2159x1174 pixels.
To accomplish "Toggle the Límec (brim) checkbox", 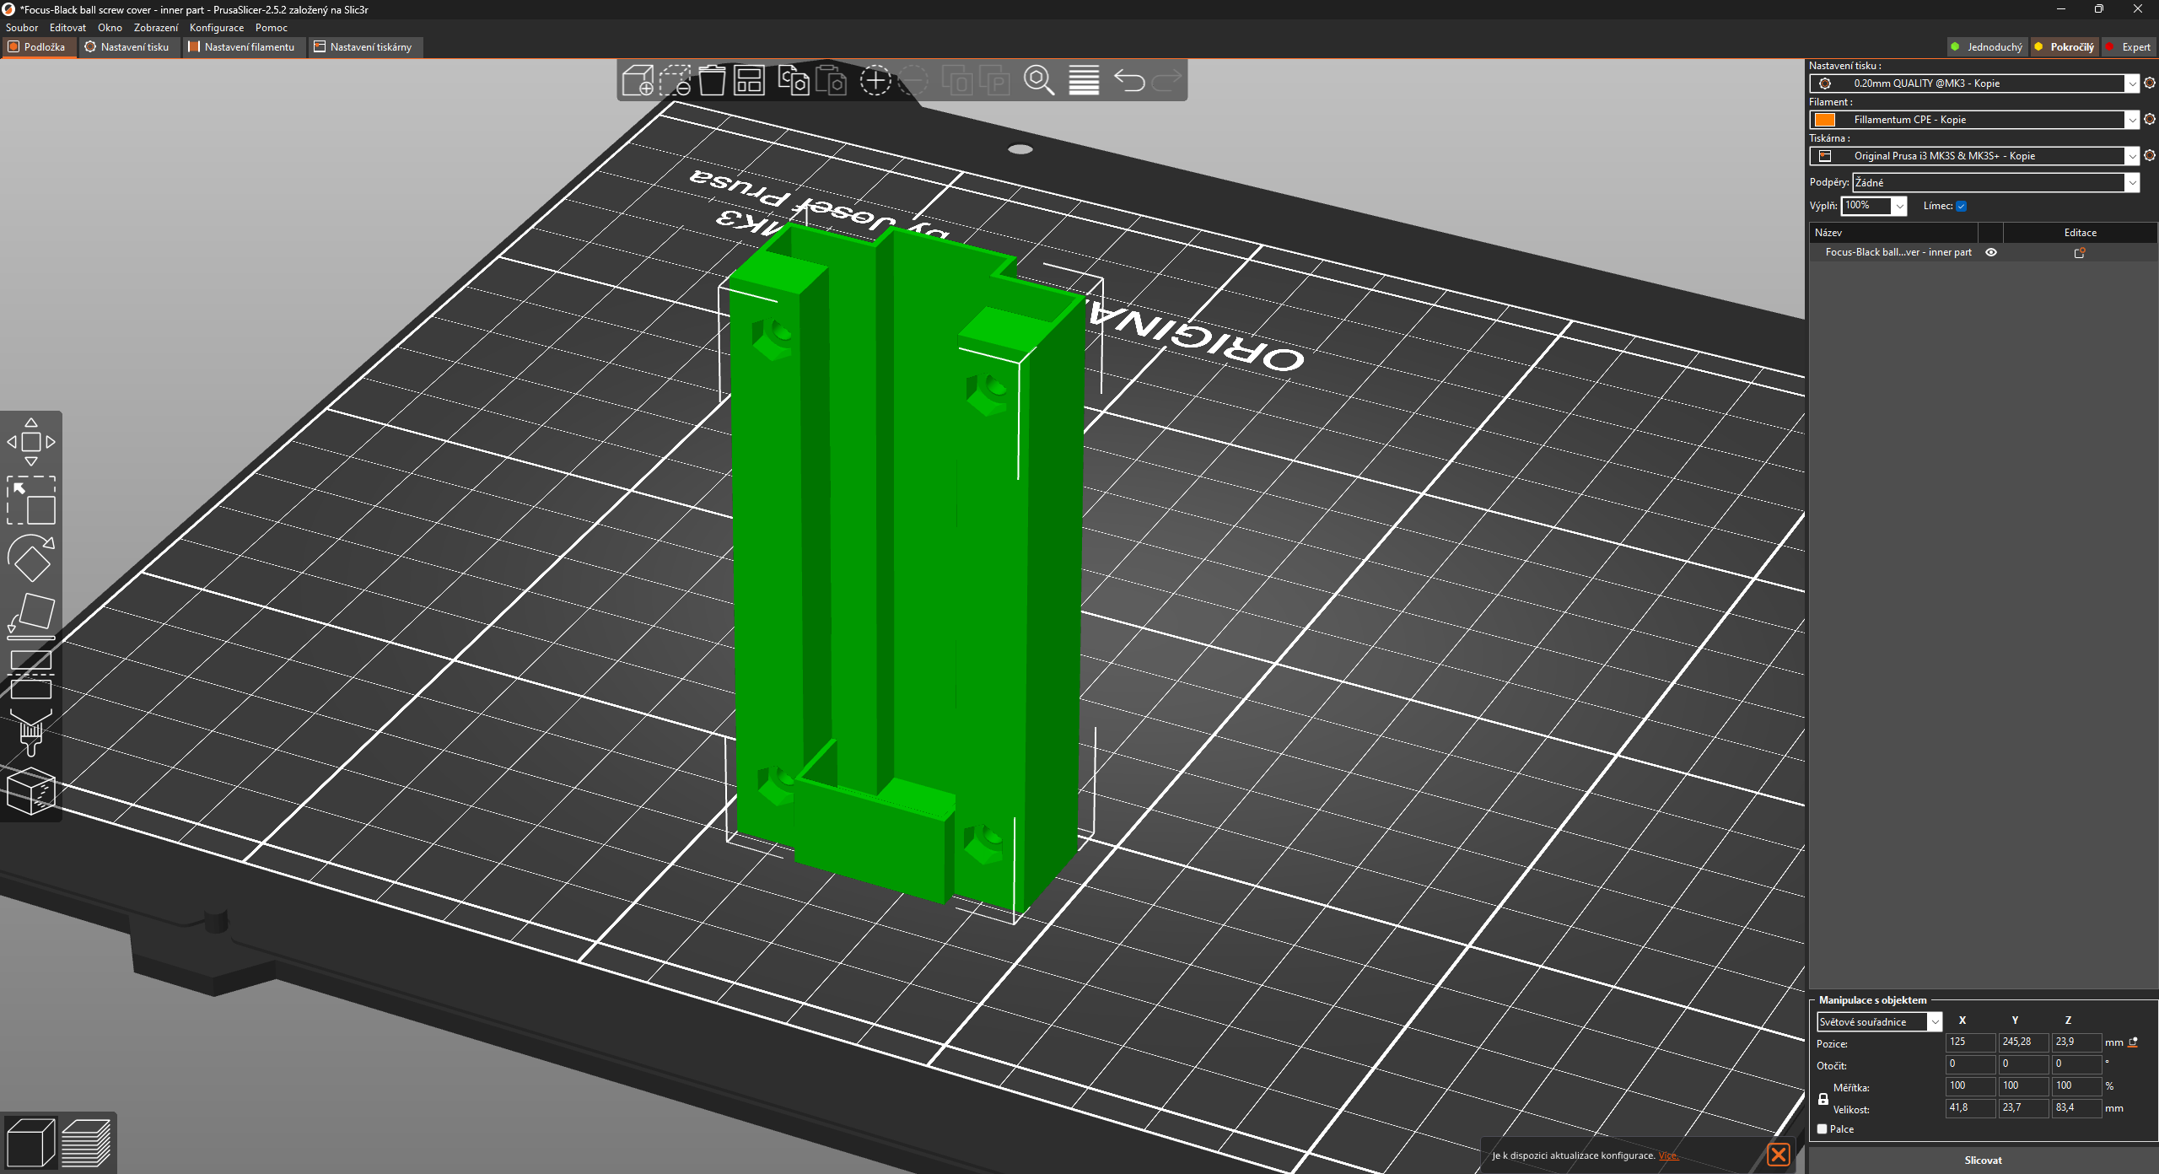I will click(1962, 206).
